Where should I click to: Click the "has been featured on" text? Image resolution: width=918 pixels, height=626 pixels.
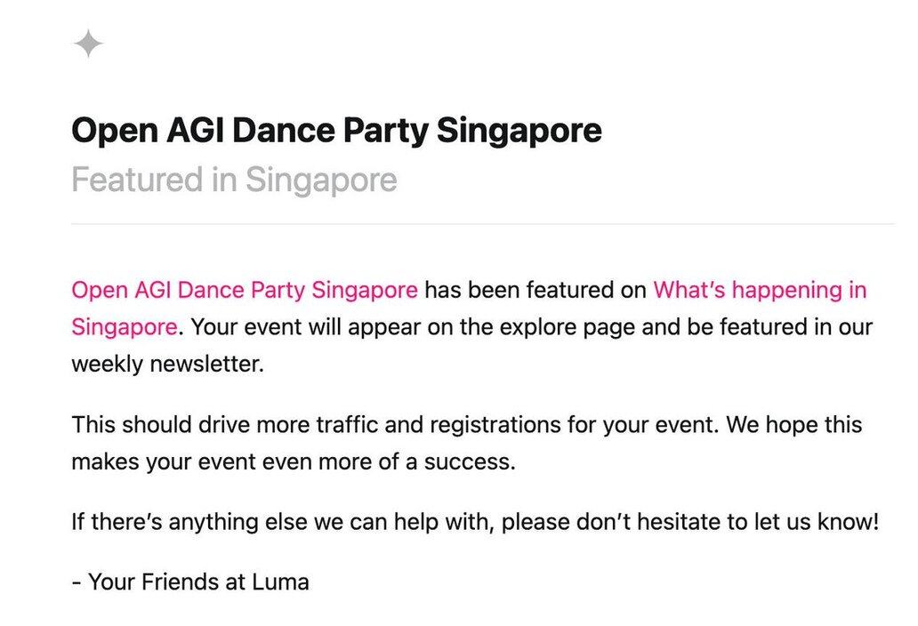[535, 290]
